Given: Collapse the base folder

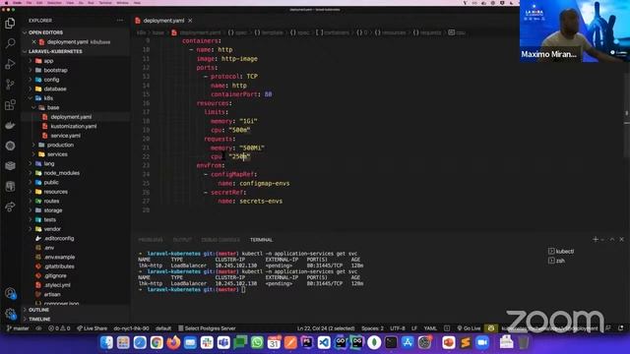Looking at the screenshot, I should click(52, 107).
